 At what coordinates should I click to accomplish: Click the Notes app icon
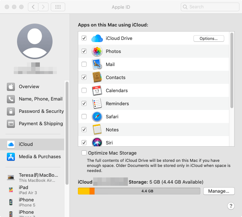pyautogui.click(x=97, y=130)
